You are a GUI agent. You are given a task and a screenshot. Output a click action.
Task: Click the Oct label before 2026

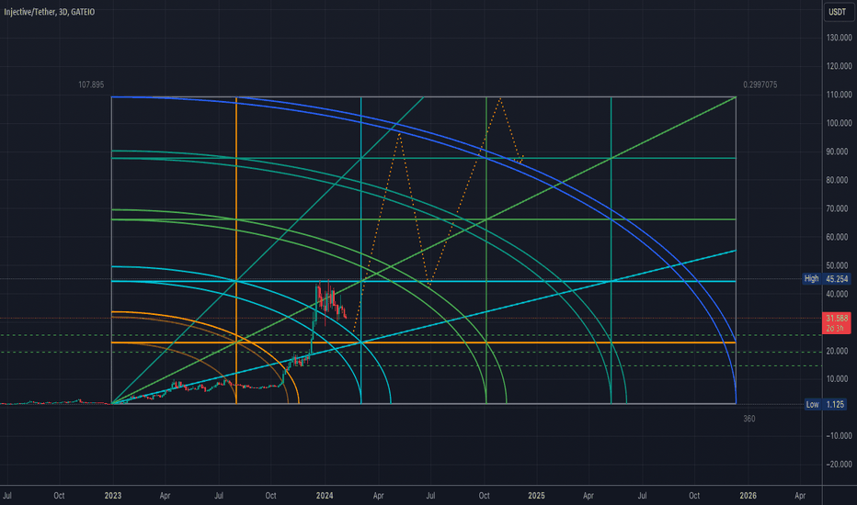694,496
